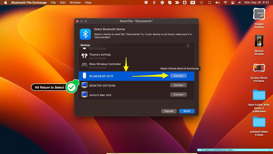Open Time Machine clock icon in menu bar
The width and height of the screenshot is (273, 154).
click(202, 3)
